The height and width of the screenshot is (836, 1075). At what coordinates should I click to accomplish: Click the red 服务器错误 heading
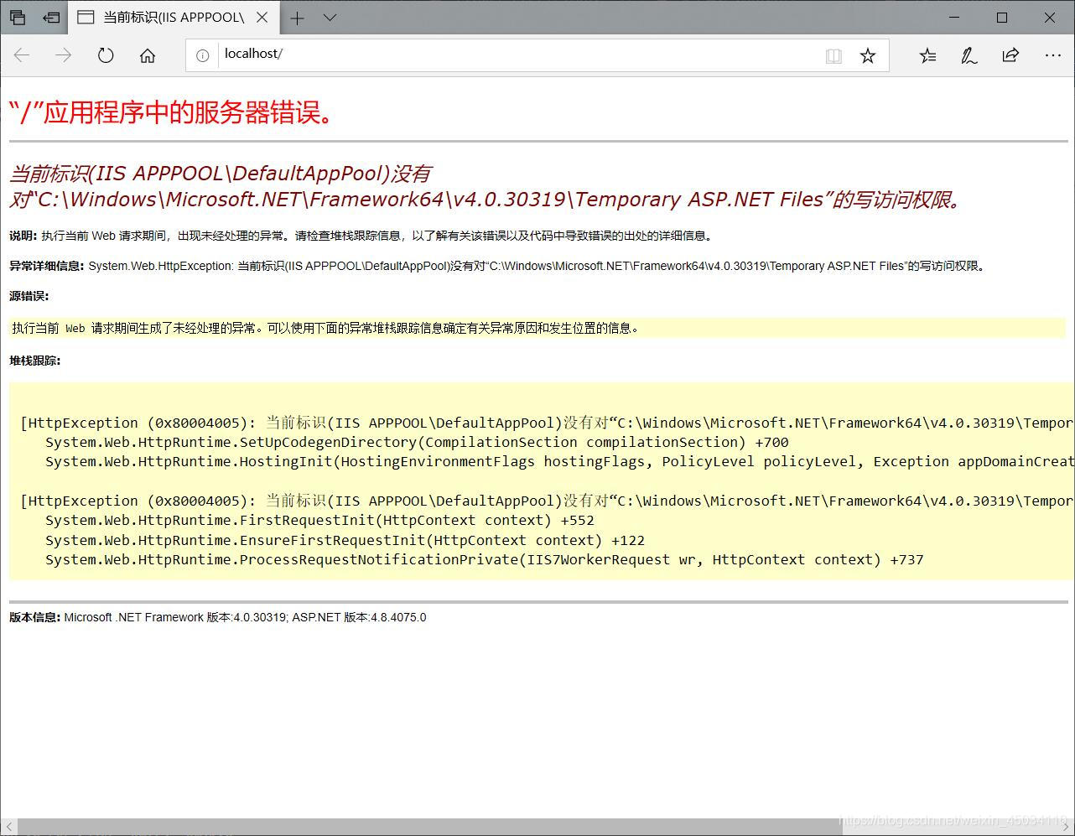(x=173, y=112)
